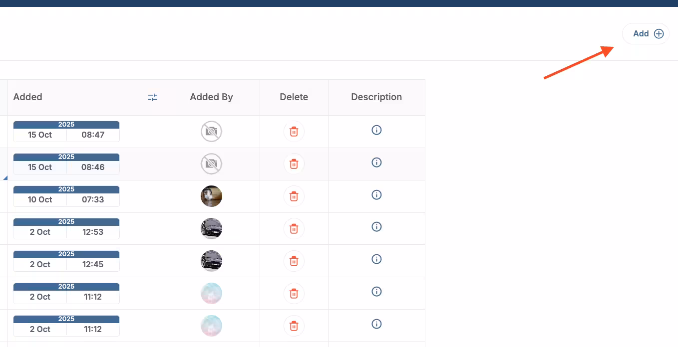The image size is (678, 347).
Task: Open car avatar profile in 2 Oct 12:53 row
Action: point(211,229)
